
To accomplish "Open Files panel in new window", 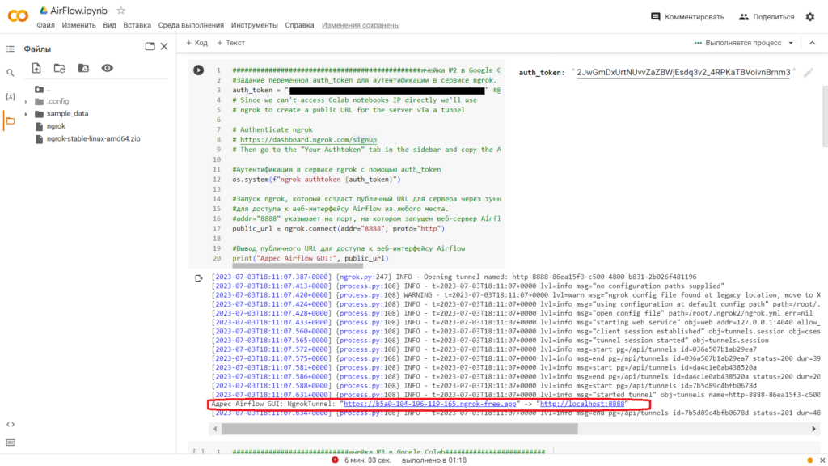I will 150,46.
